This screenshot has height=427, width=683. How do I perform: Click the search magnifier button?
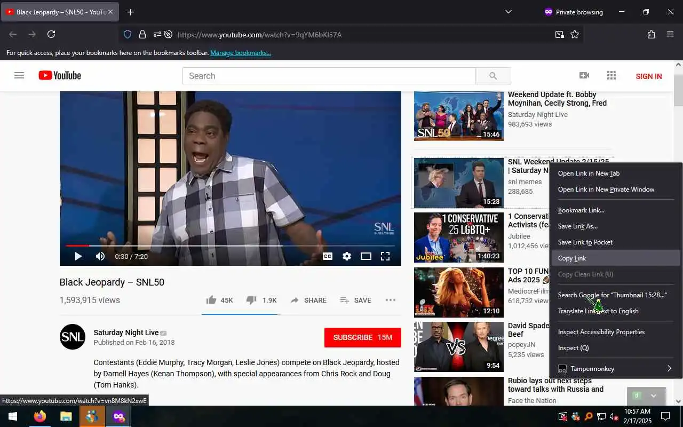coord(493,76)
